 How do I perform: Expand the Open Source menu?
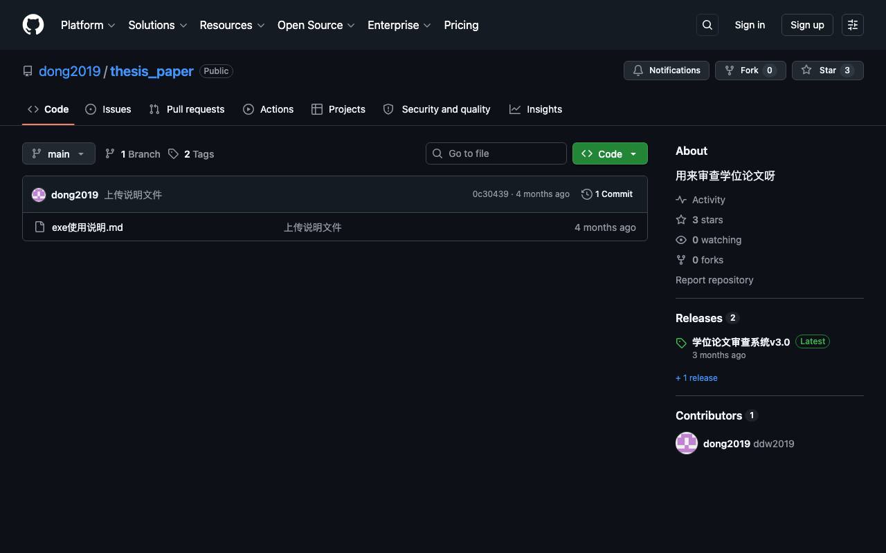[x=316, y=25]
